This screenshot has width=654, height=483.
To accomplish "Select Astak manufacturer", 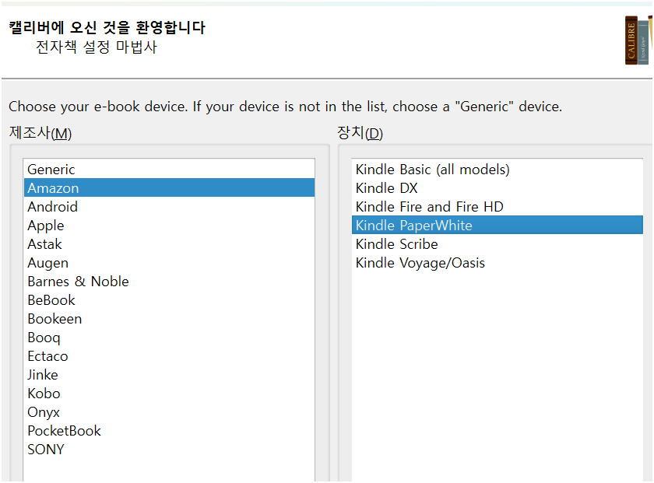I will coord(169,244).
